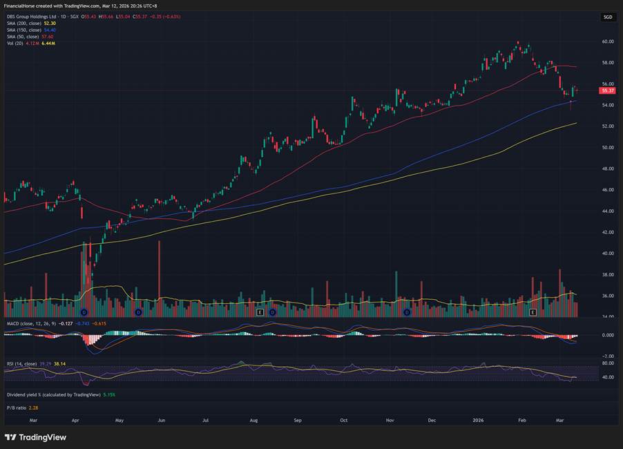Click the MACD (close, 12, 26, 9) legend
The height and width of the screenshot is (449, 623).
click(x=31, y=323)
